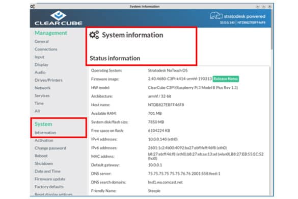The width and height of the screenshot is (298, 199).
Task: Open the Release Notes button
Action: pyautogui.click(x=226, y=79)
